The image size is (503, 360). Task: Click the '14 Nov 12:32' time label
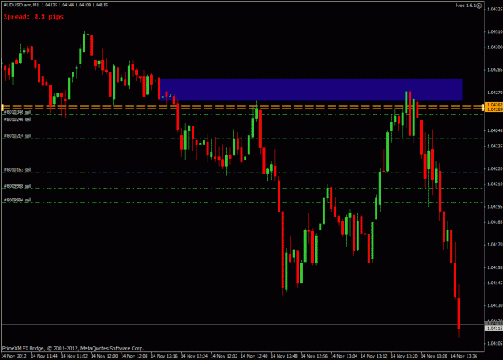pos(224,356)
